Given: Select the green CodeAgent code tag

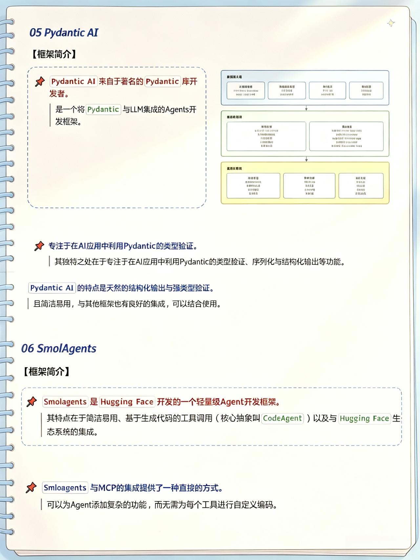Looking at the screenshot, I should tap(283, 418).
